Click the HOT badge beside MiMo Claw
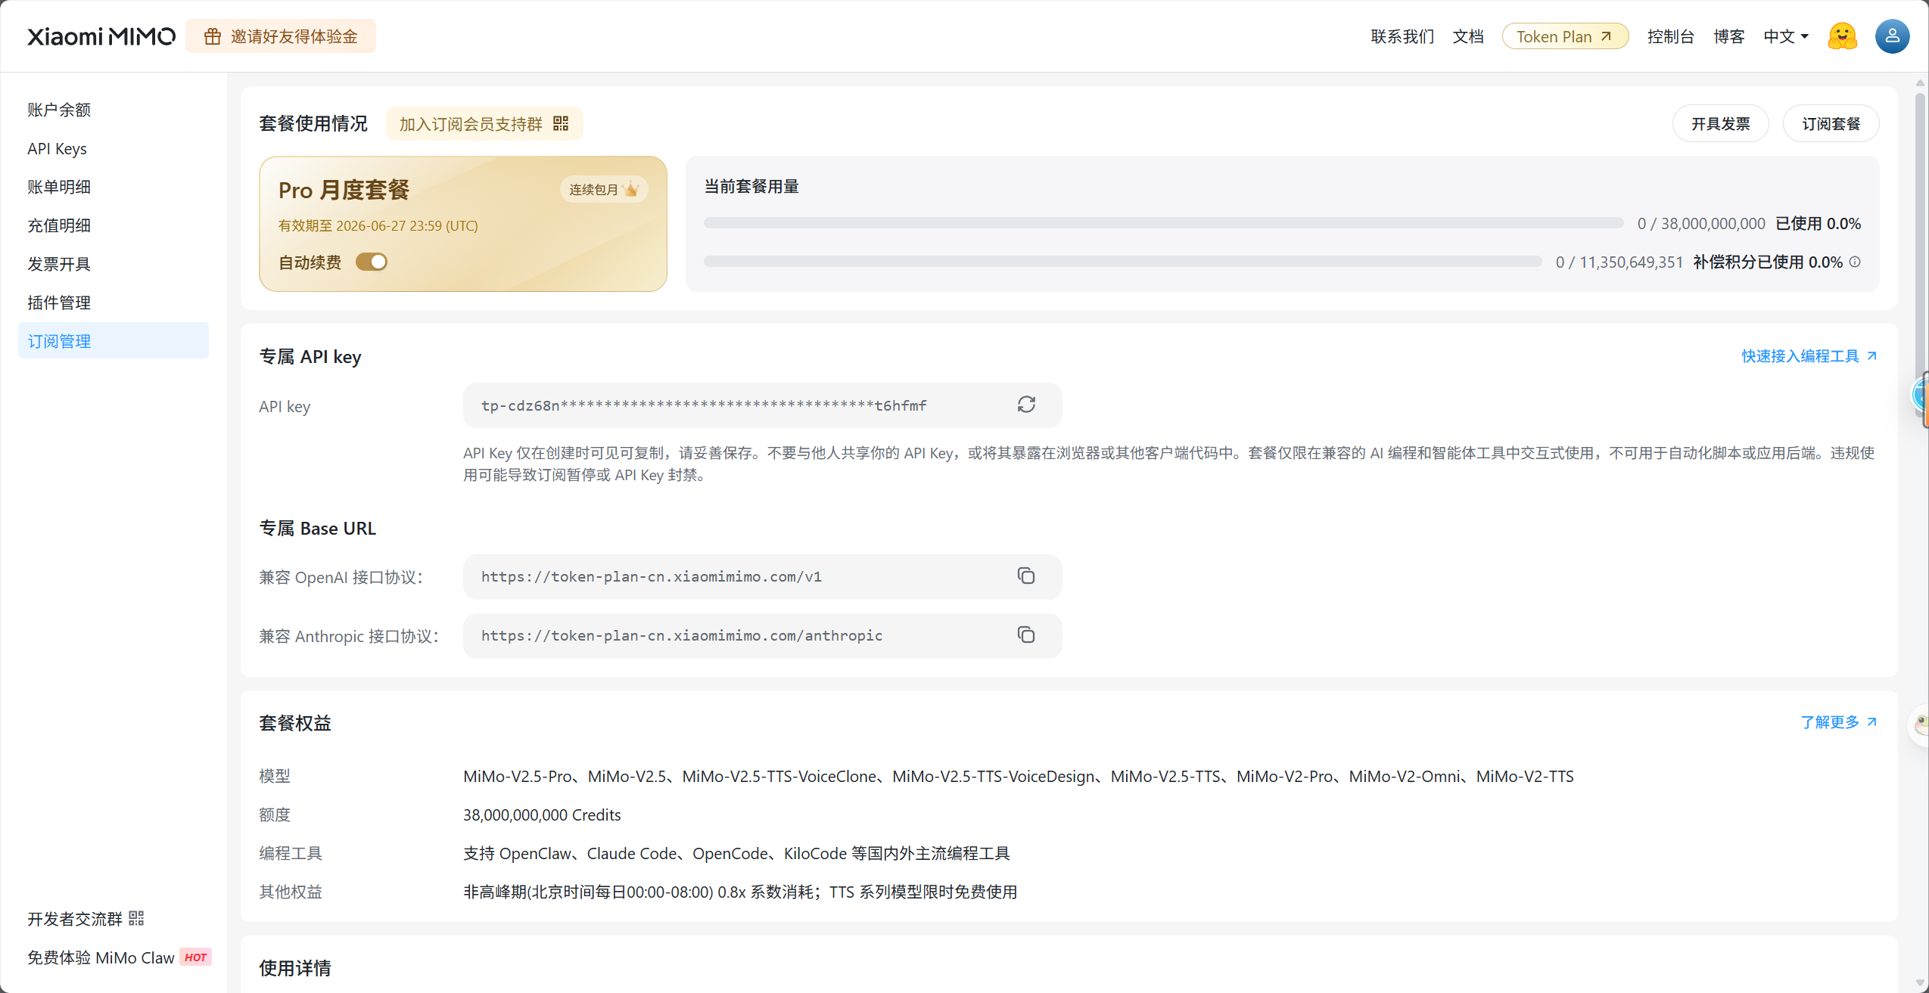This screenshot has height=993, width=1929. (195, 957)
